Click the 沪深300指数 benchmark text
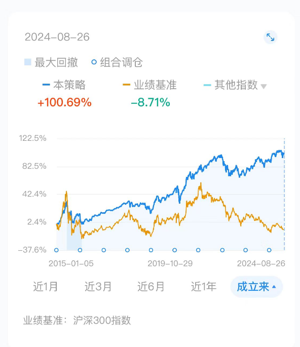Viewport: 300px width, 347px height. click(102, 320)
